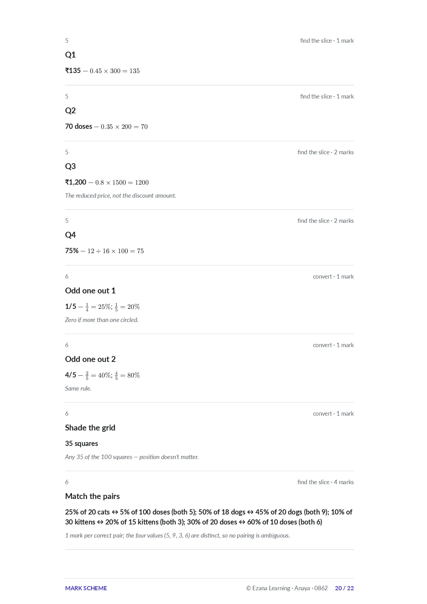The width and height of the screenshot is (427, 604).
Task: Click the Q4 heading
Action: pos(70,235)
